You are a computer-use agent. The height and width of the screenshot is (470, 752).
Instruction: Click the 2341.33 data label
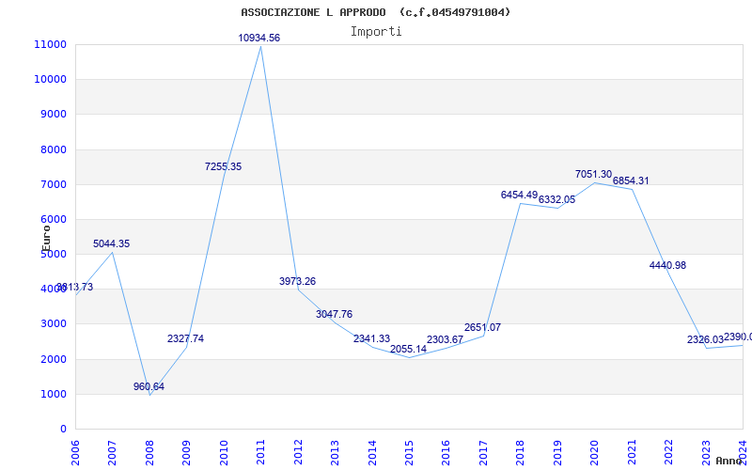pyautogui.click(x=371, y=338)
